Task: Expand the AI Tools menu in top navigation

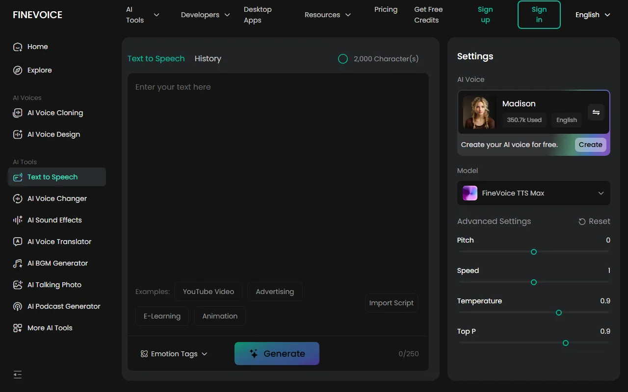Action: pyautogui.click(x=142, y=15)
